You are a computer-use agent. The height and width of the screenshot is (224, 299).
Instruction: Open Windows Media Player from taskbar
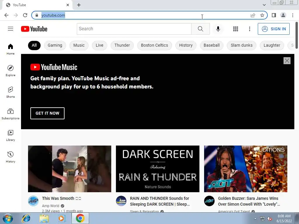tap(62, 218)
